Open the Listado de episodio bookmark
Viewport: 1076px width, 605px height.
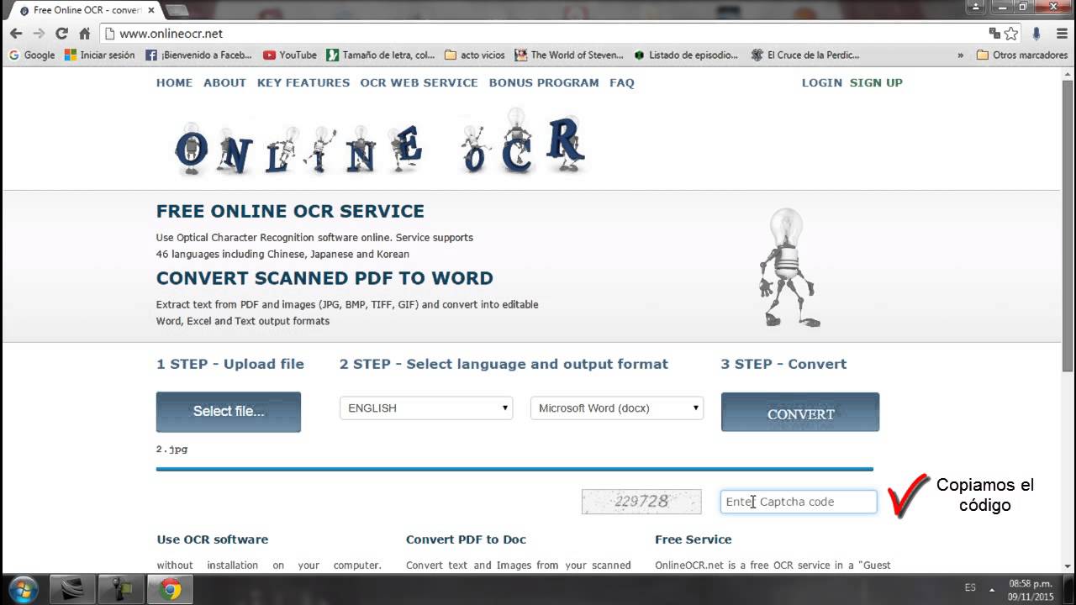686,55
